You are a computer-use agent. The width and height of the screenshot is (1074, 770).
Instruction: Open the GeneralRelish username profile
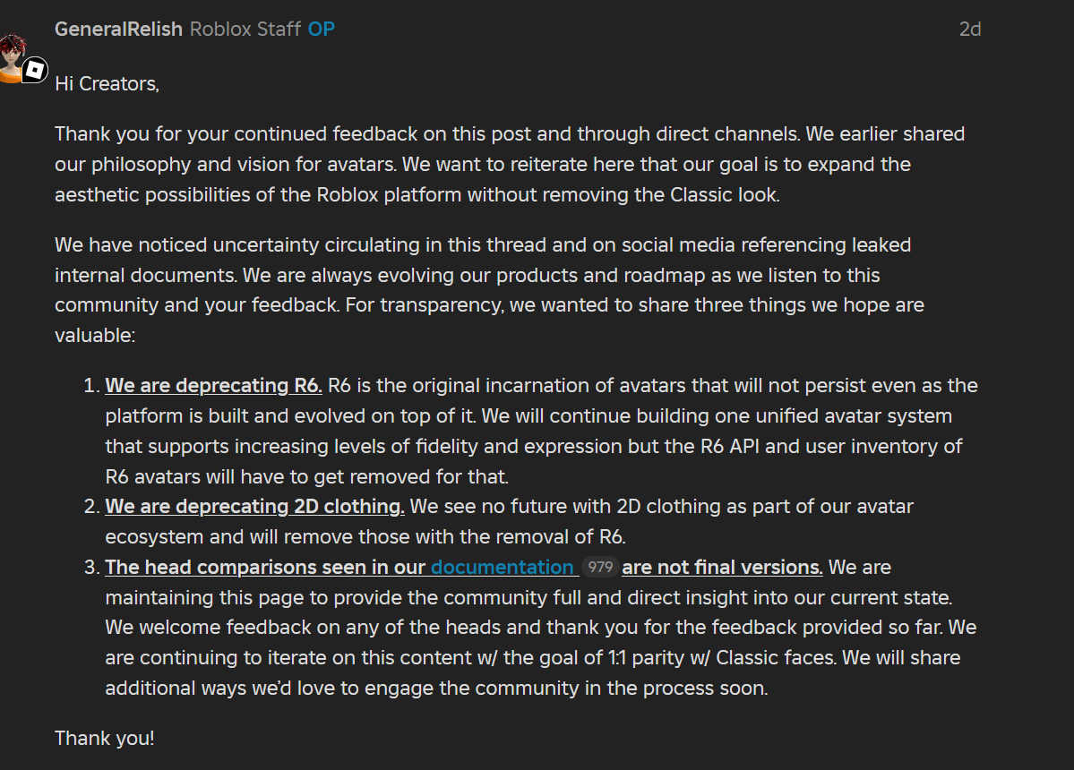118,29
